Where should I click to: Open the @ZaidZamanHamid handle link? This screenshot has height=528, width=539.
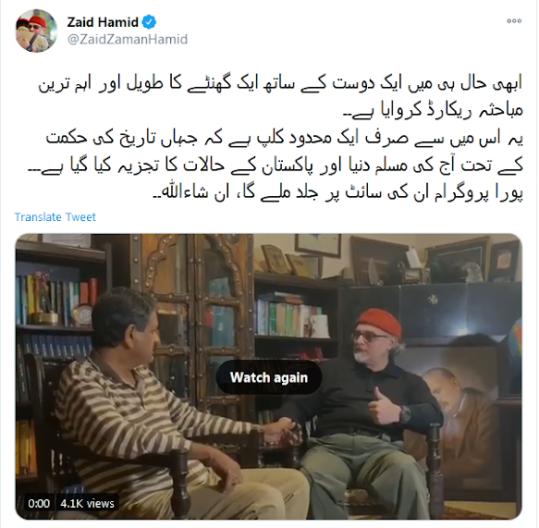128,39
